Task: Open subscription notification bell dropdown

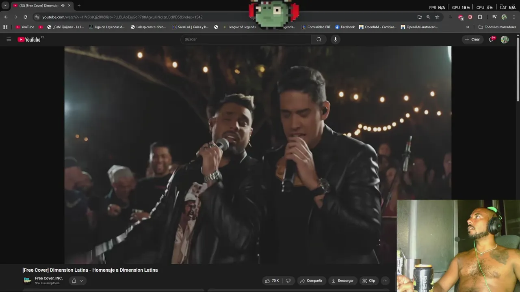Action: [x=77, y=281]
